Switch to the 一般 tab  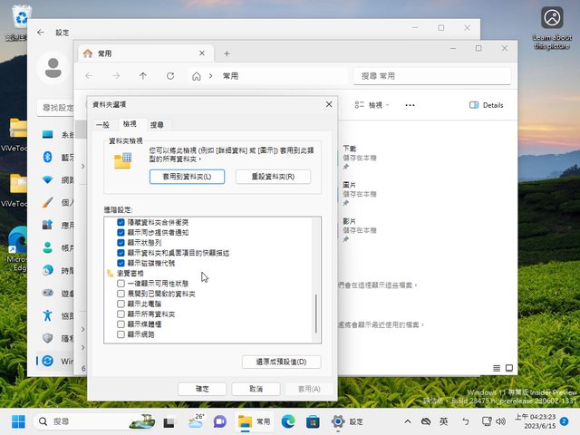tap(102, 124)
